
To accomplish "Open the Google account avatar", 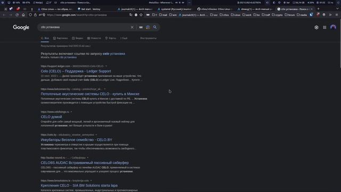I will (333, 27).
